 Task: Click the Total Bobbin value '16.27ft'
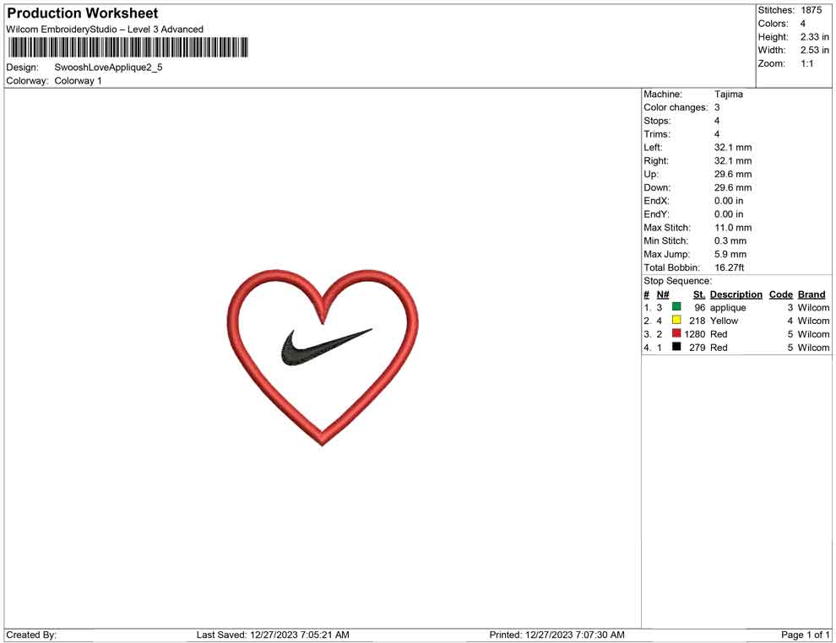(x=730, y=267)
